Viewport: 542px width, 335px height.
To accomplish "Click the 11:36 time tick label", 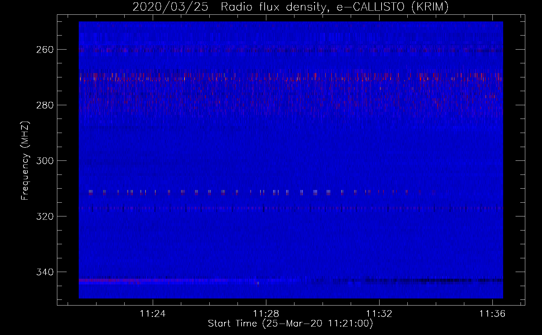I will pos(492,314).
